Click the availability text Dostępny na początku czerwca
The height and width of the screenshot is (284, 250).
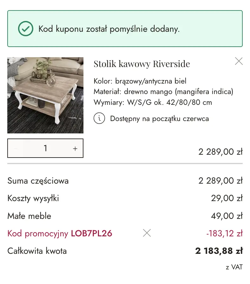click(x=159, y=118)
